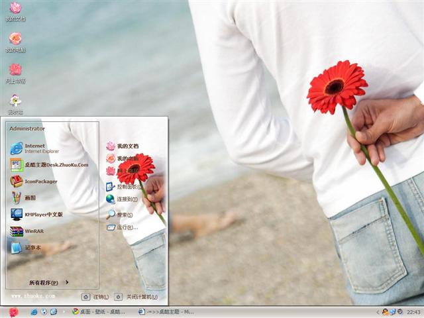Launch IconPackager from the Start menu

tap(40, 182)
